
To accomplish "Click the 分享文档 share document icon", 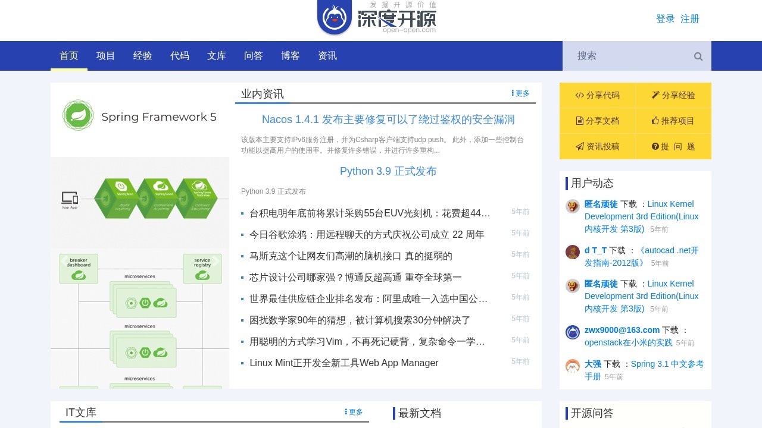I will tap(579, 121).
